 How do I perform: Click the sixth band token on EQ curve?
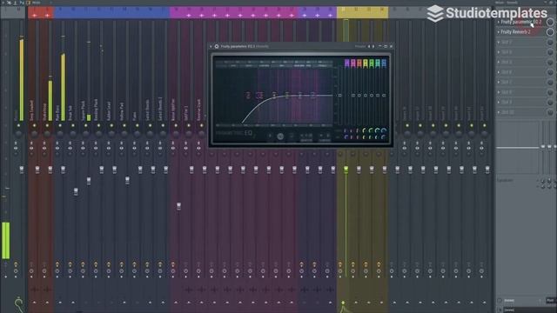313,95
